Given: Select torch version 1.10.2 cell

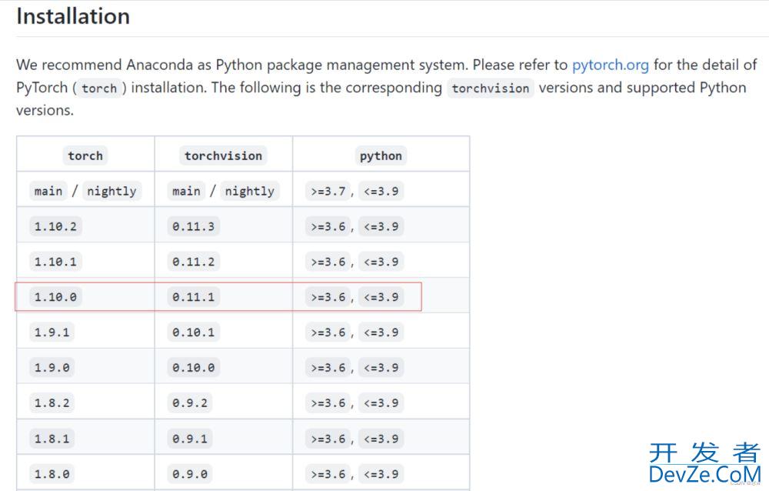Looking at the screenshot, I should tap(55, 226).
